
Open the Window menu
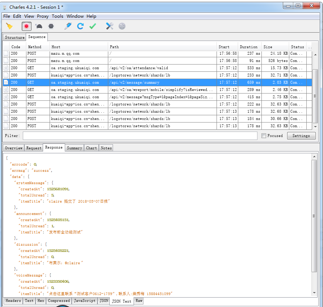(x=75, y=16)
